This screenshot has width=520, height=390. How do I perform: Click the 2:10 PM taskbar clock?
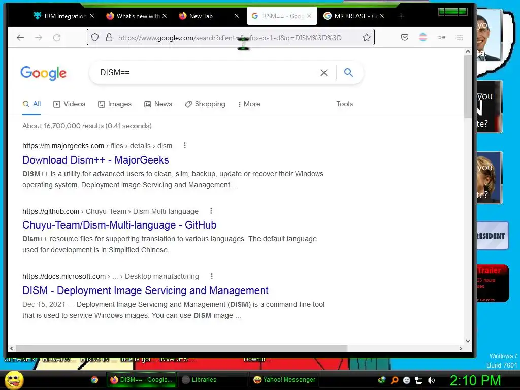[475, 380]
